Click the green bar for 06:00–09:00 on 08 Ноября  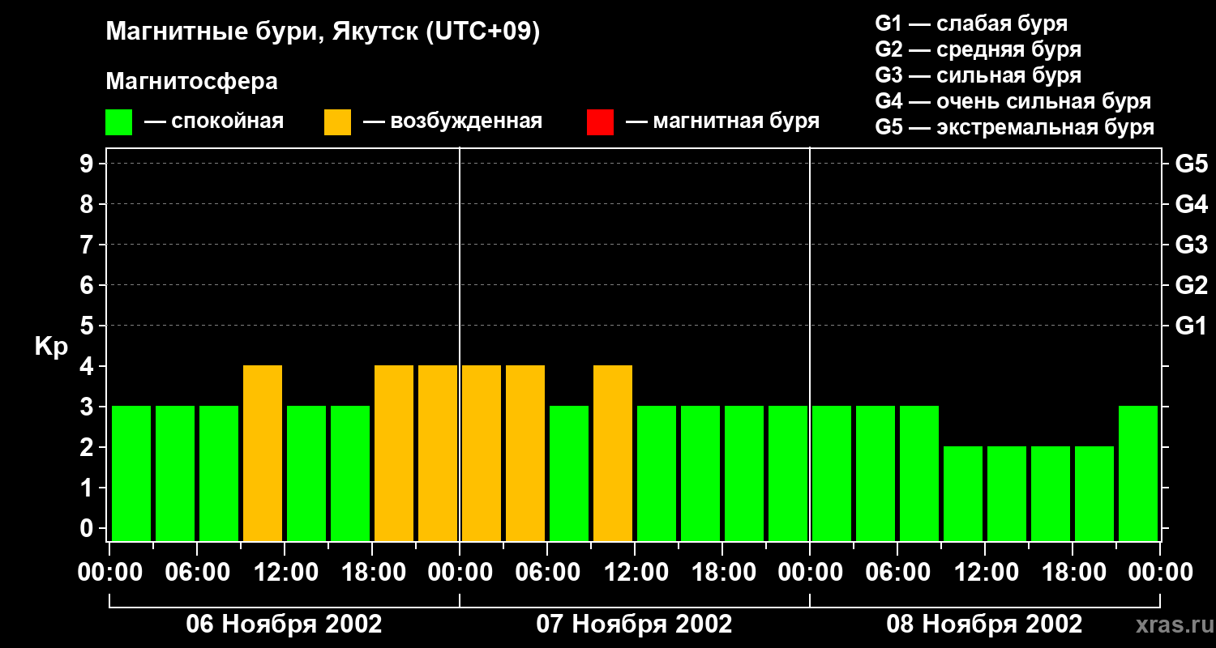[919, 474]
